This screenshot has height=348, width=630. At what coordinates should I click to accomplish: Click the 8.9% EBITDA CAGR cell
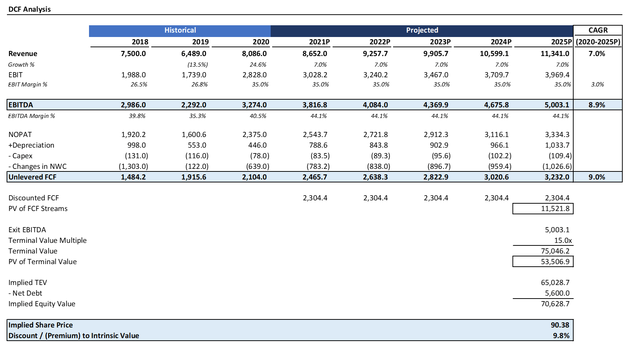pos(597,105)
